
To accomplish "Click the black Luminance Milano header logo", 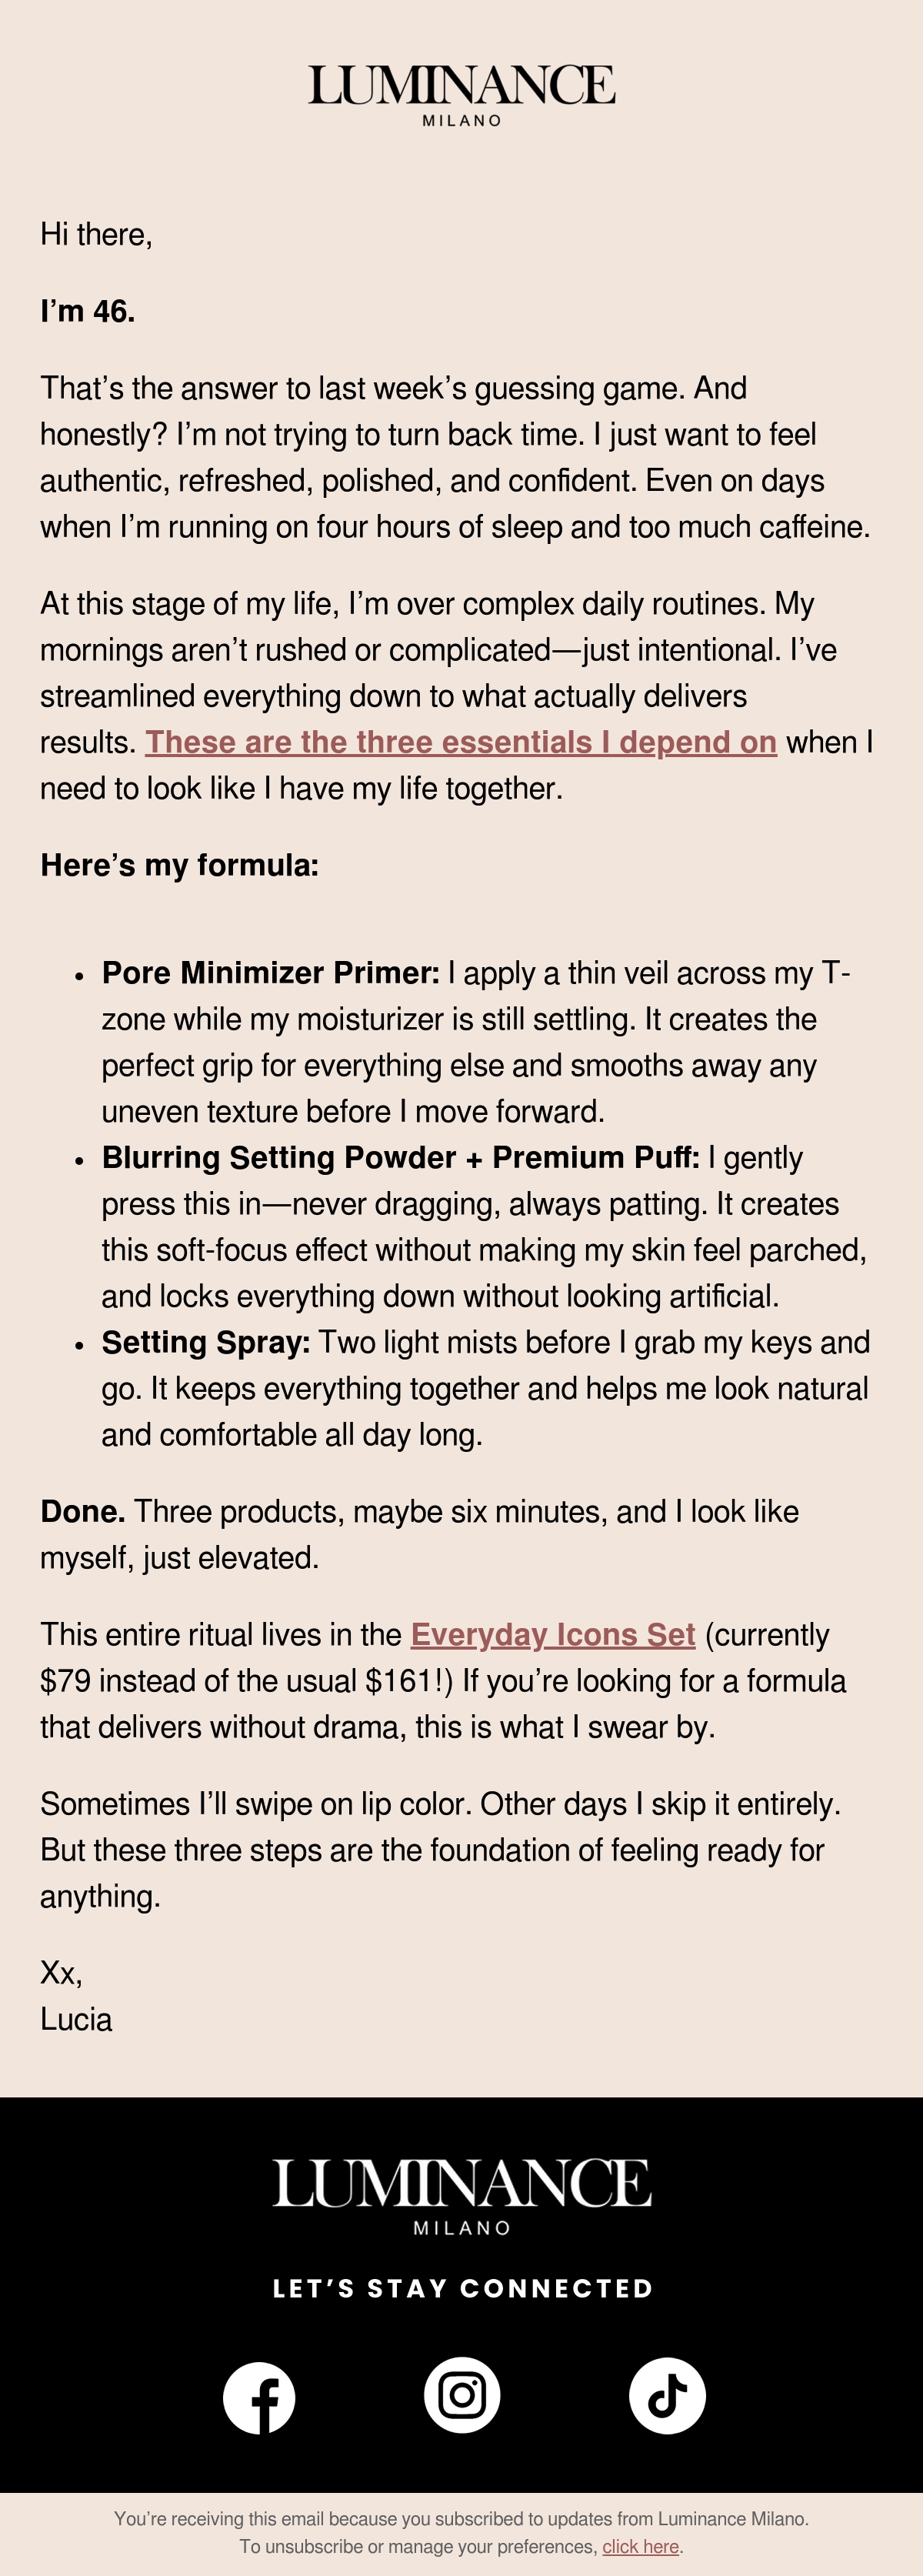I will [x=461, y=95].
